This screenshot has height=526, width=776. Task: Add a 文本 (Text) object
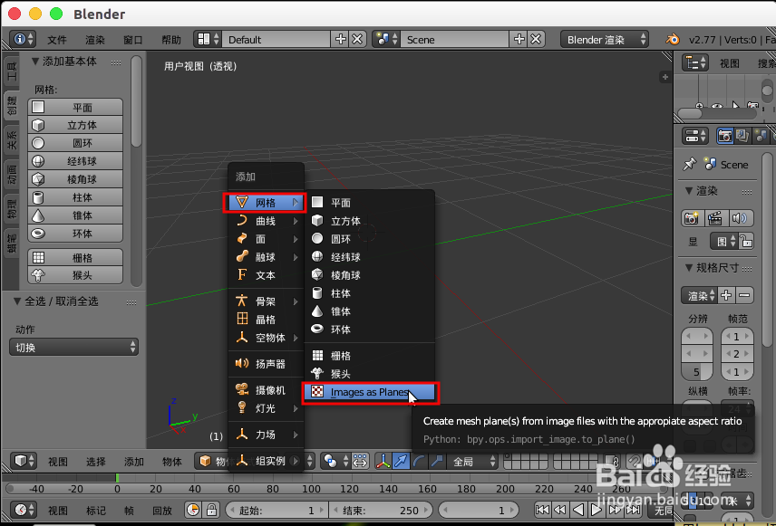[267, 275]
